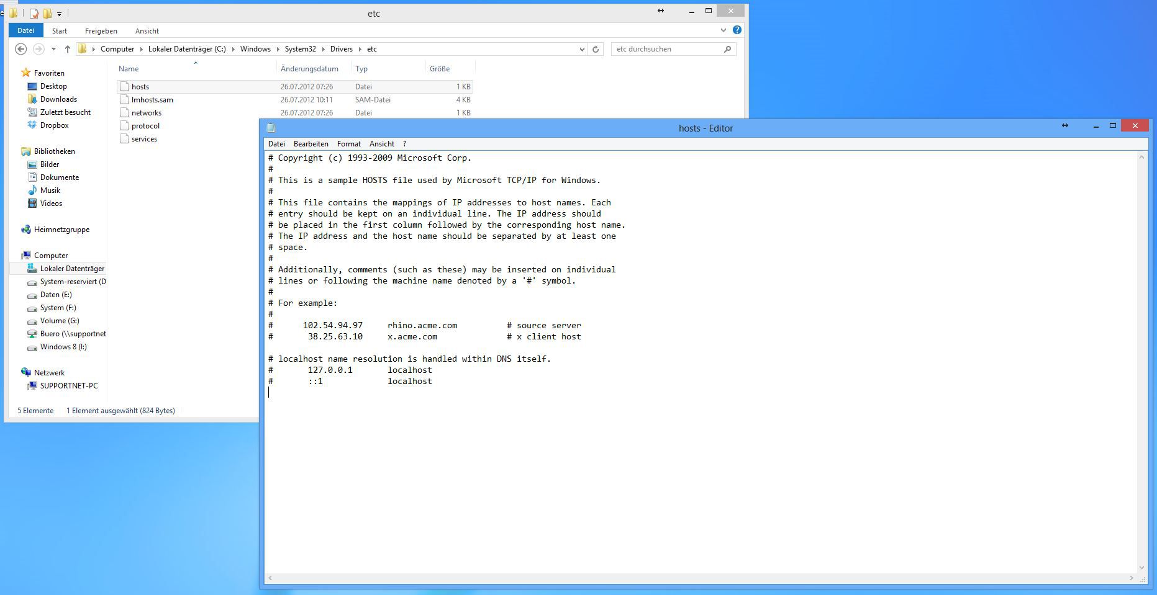
Task: Switch to the Freigeben ribbon tab
Action: (101, 31)
